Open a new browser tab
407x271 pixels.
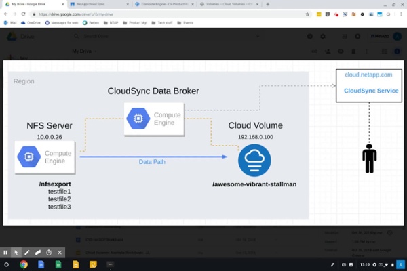pyautogui.click(x=268, y=4)
